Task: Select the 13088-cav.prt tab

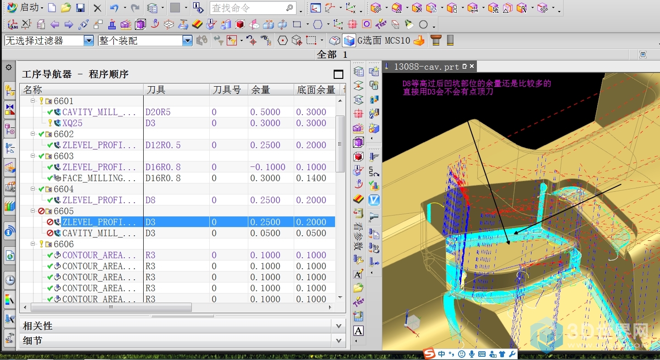Action: click(x=426, y=67)
